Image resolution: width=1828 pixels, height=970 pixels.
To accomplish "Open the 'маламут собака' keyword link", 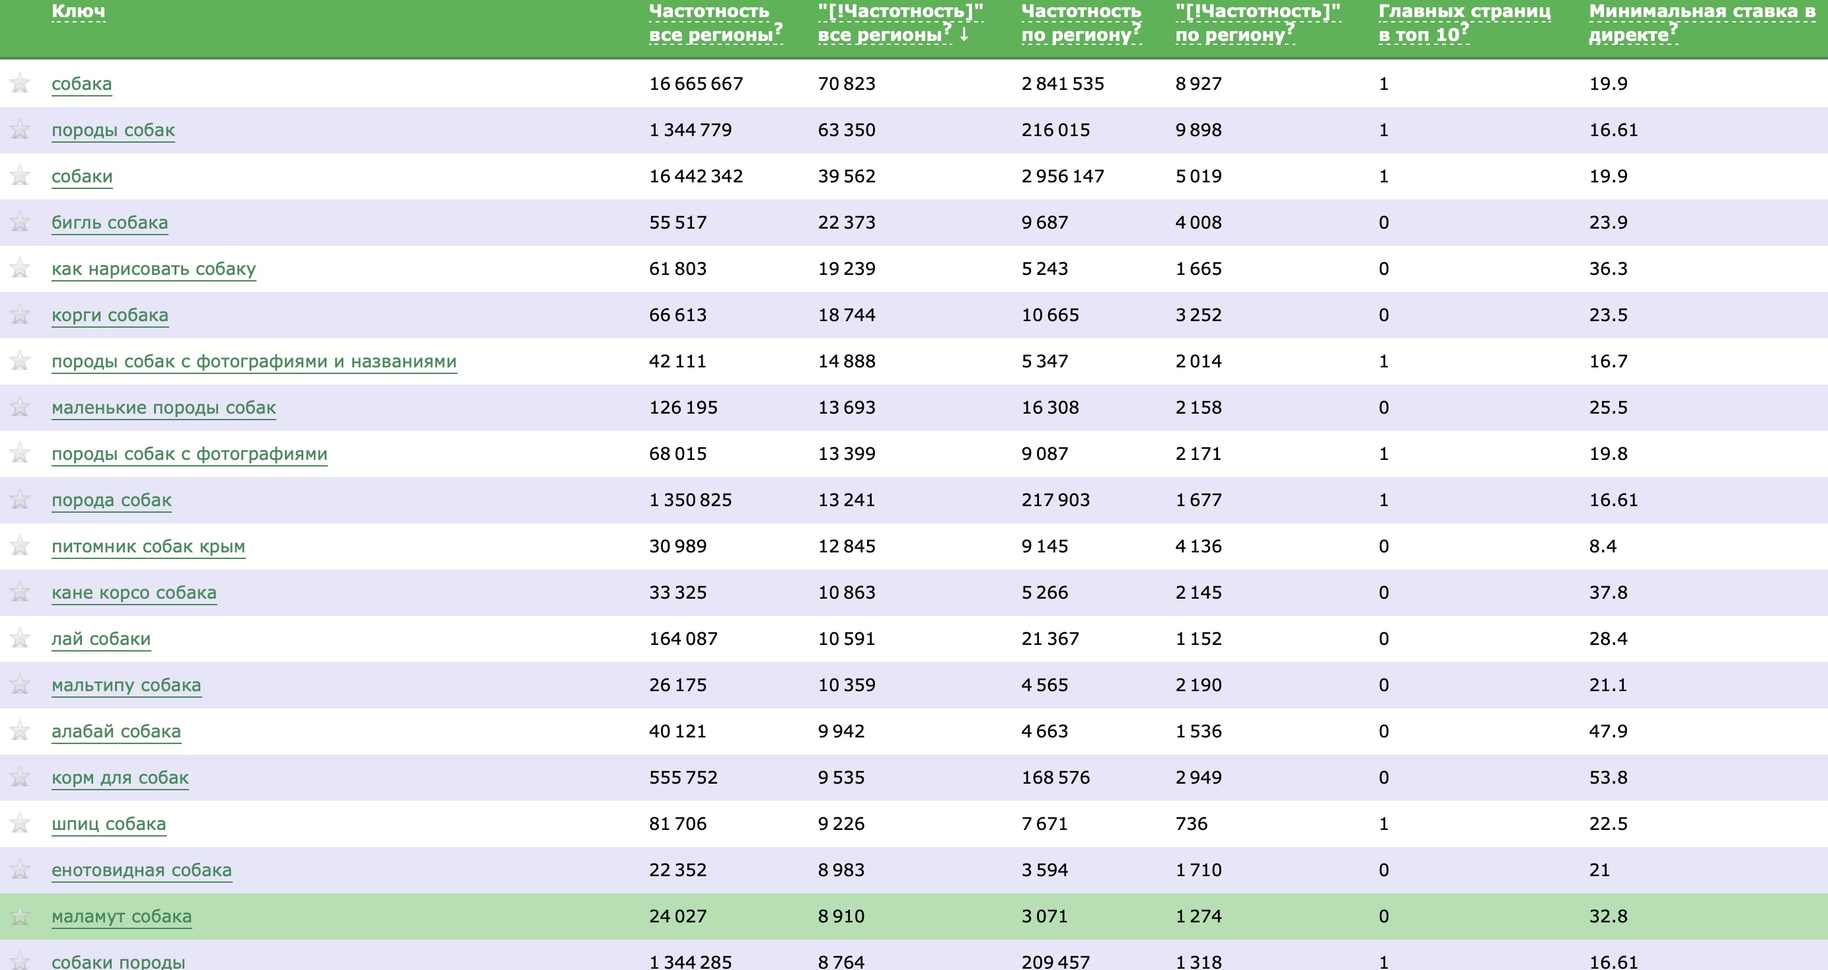I will (122, 916).
